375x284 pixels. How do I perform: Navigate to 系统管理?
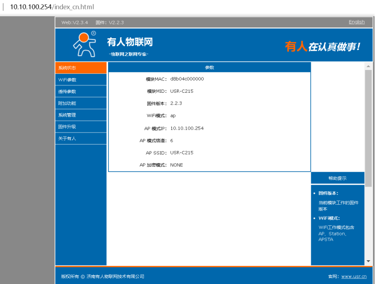click(81, 115)
